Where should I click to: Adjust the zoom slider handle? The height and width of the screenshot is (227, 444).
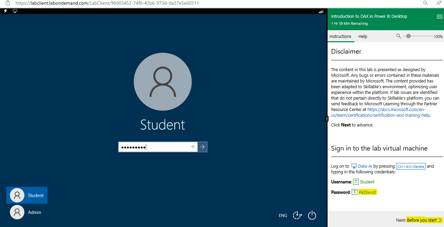(408, 36)
